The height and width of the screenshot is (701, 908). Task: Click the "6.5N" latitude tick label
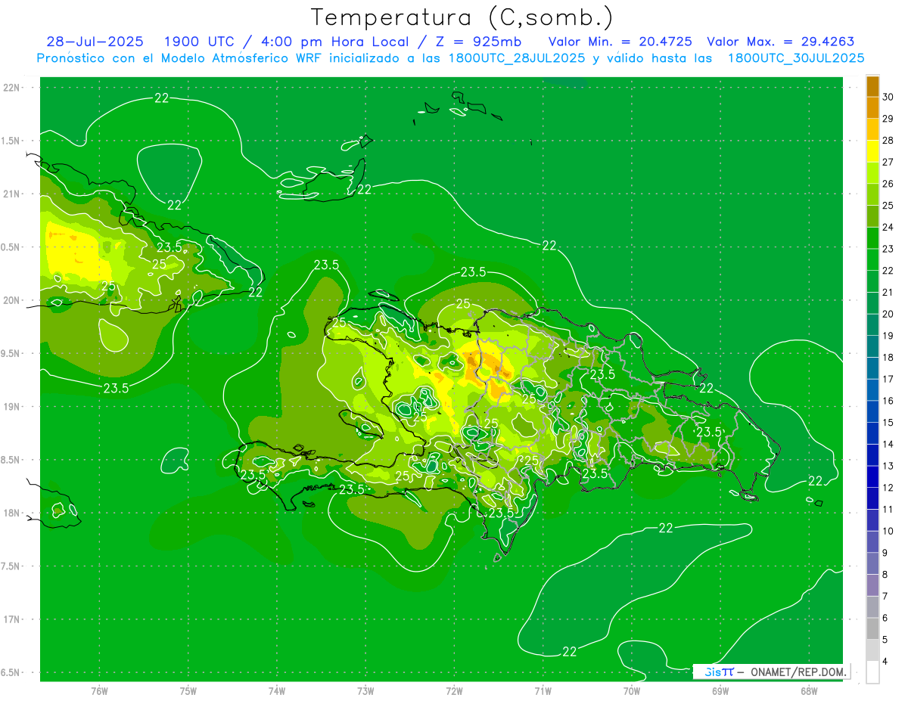coord(10,673)
